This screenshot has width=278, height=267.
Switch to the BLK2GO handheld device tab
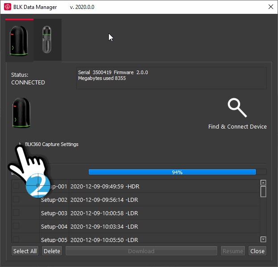(47, 40)
